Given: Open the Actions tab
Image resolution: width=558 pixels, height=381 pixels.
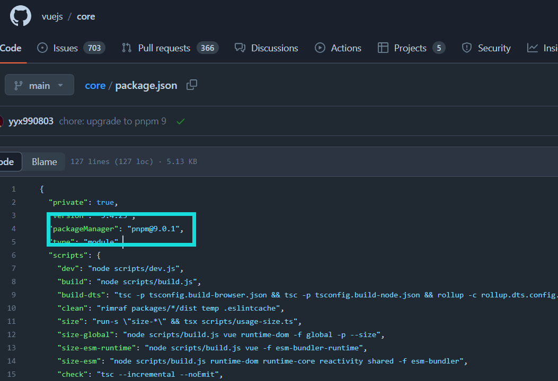Looking at the screenshot, I should coord(346,48).
